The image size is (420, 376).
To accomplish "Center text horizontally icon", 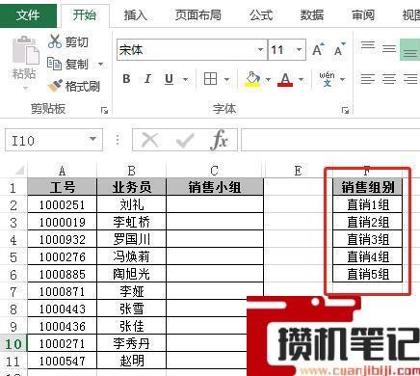I will (389, 79).
